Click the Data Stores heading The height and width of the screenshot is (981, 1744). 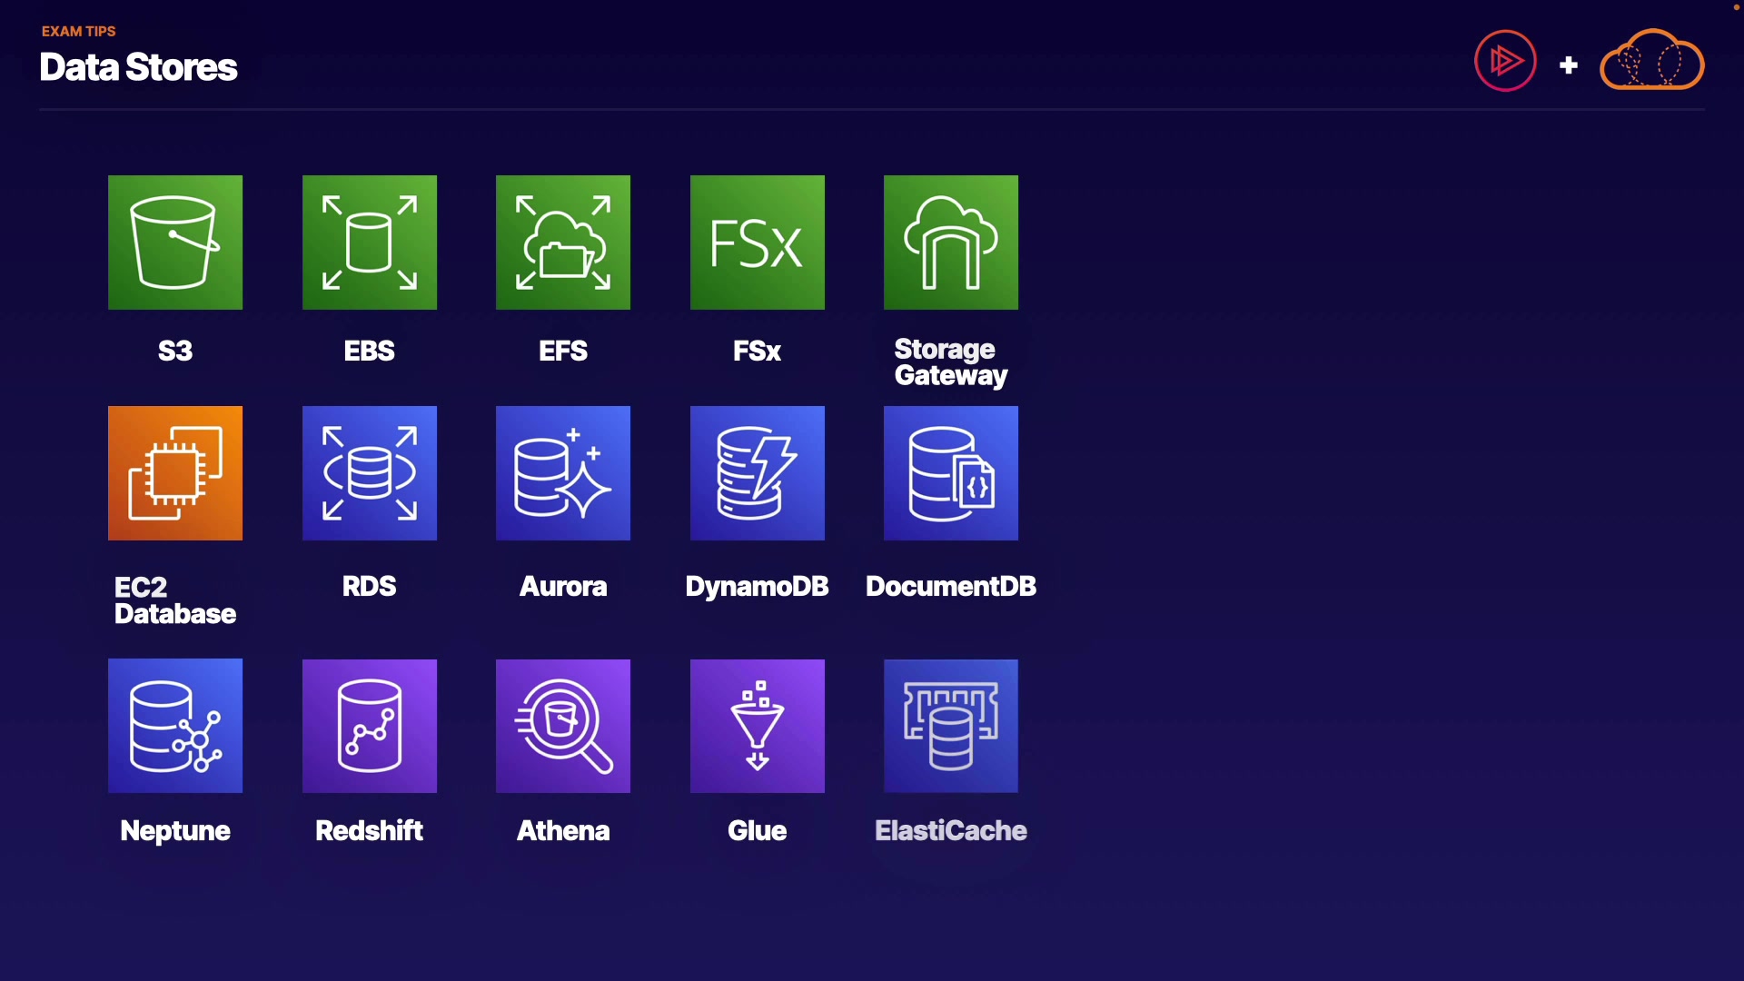click(x=138, y=67)
